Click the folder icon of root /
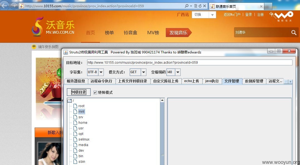Screen dimensions: 300x165 tap(70, 101)
